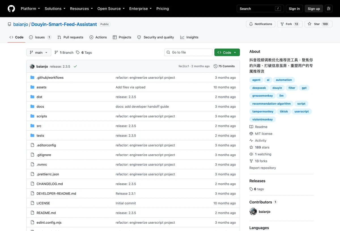Screen dimensions: 340x231
Task: Click the green commit status checkmark
Action: pos(75,66)
